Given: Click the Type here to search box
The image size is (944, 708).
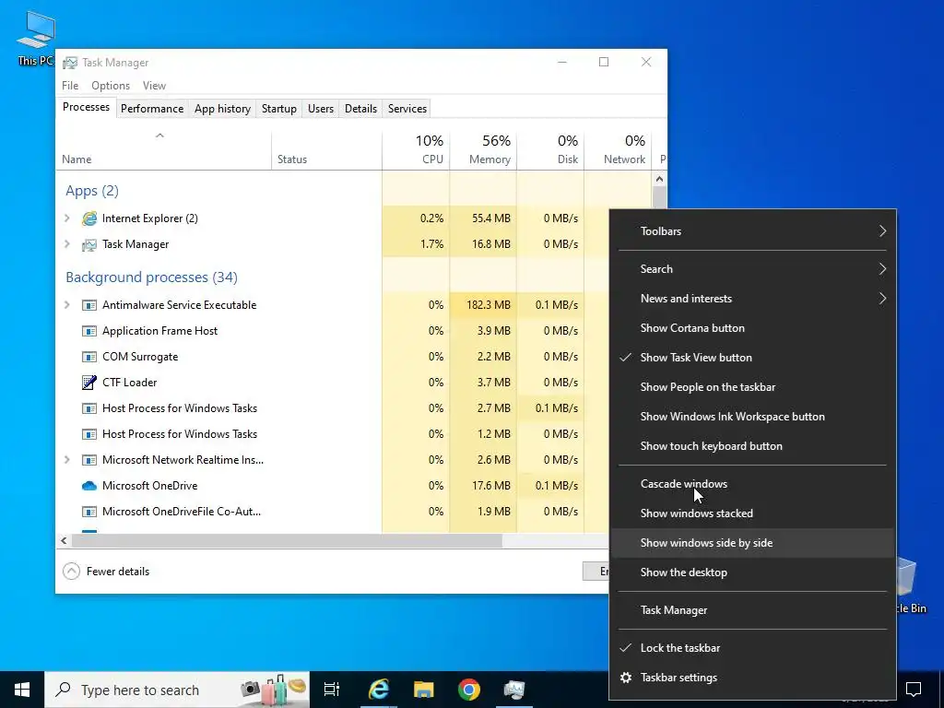Looking at the screenshot, I should coord(177,690).
